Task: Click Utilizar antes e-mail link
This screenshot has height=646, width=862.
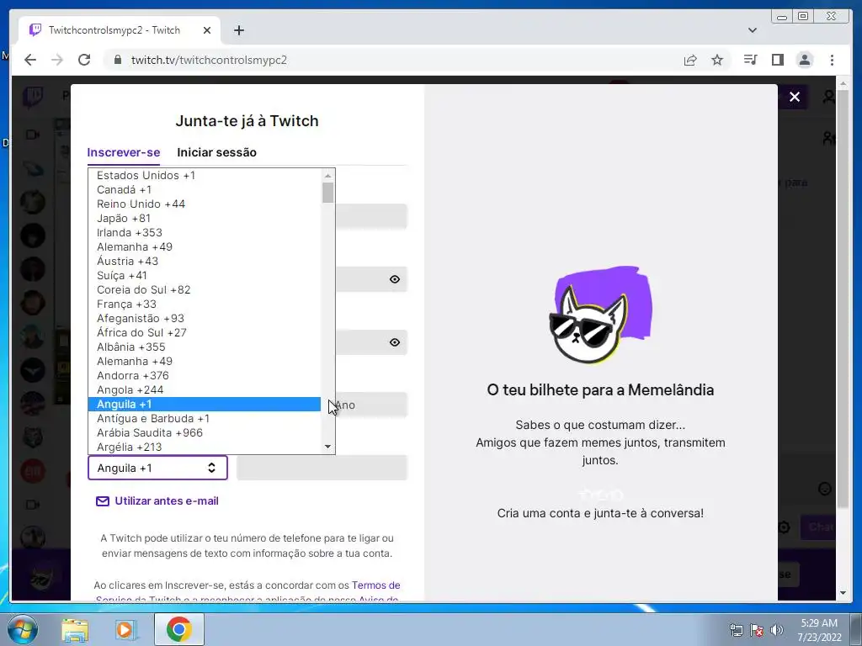Action: [167, 501]
